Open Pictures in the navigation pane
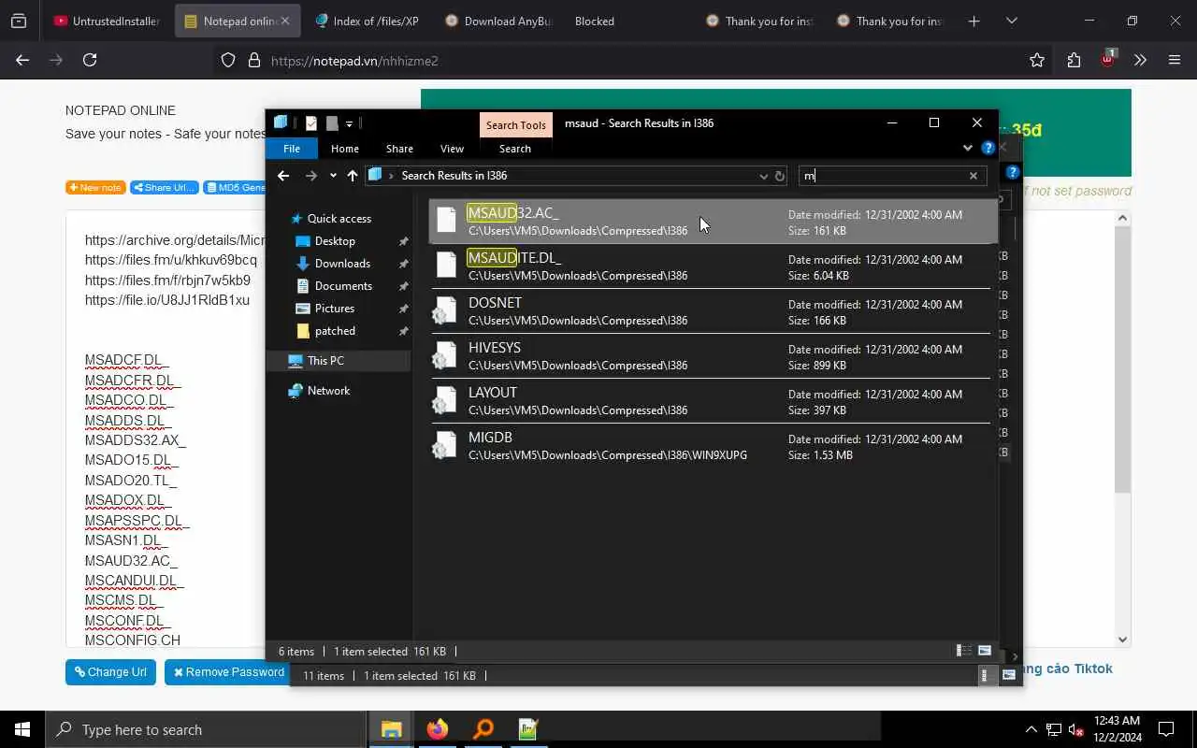The height and width of the screenshot is (748, 1197). click(x=335, y=309)
